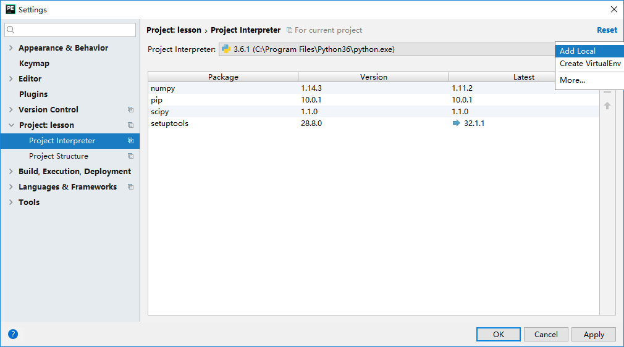The width and height of the screenshot is (624, 347).
Task: Click the Cancel button
Action: (x=546, y=334)
